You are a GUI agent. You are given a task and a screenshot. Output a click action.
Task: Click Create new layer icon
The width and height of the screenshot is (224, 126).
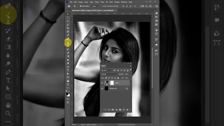pos(124,110)
